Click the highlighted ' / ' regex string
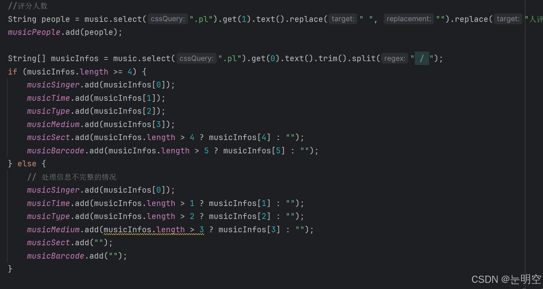This screenshot has width=543, height=289. click(422, 58)
